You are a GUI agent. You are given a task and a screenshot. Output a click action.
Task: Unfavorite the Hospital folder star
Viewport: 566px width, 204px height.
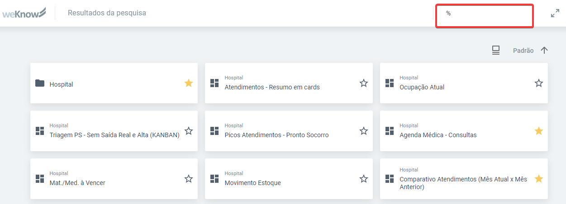[189, 83]
